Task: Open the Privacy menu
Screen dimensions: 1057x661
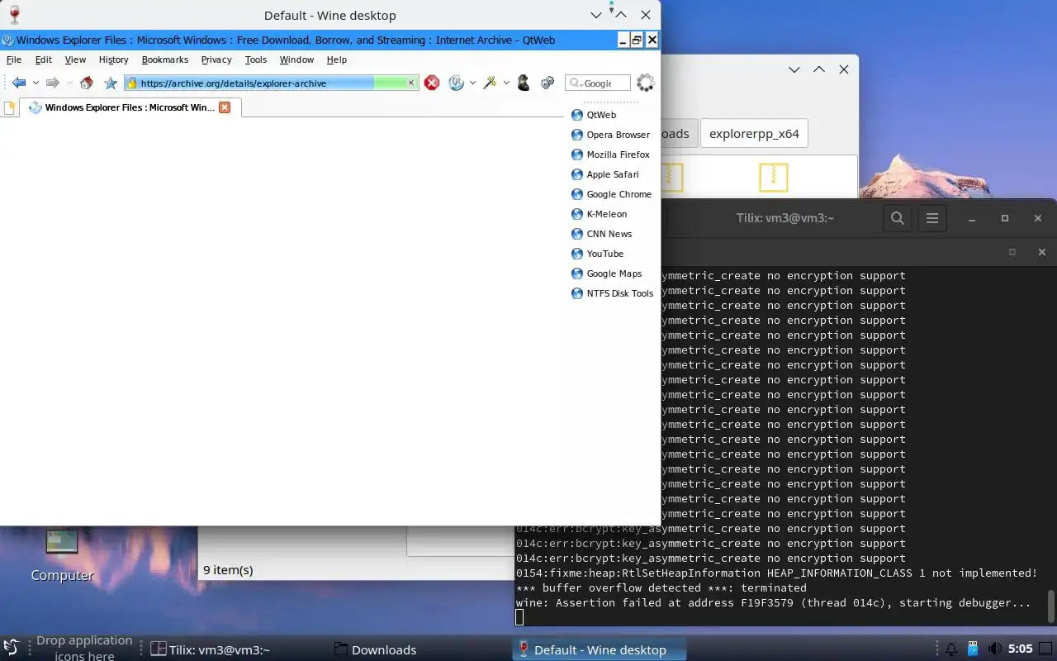Action: click(216, 59)
